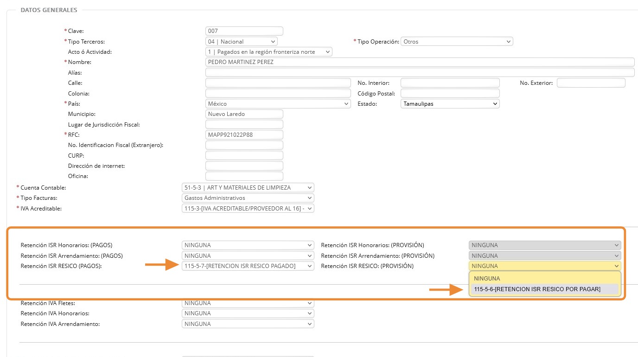Focus the Calle input field
638x357 pixels.
click(x=278, y=83)
